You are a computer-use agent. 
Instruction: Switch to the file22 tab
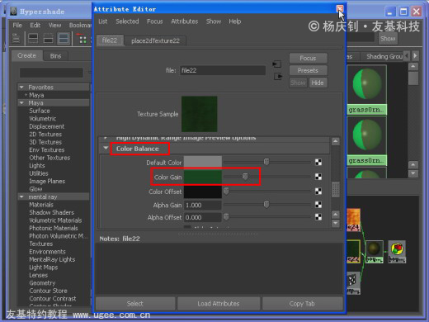[x=110, y=40]
